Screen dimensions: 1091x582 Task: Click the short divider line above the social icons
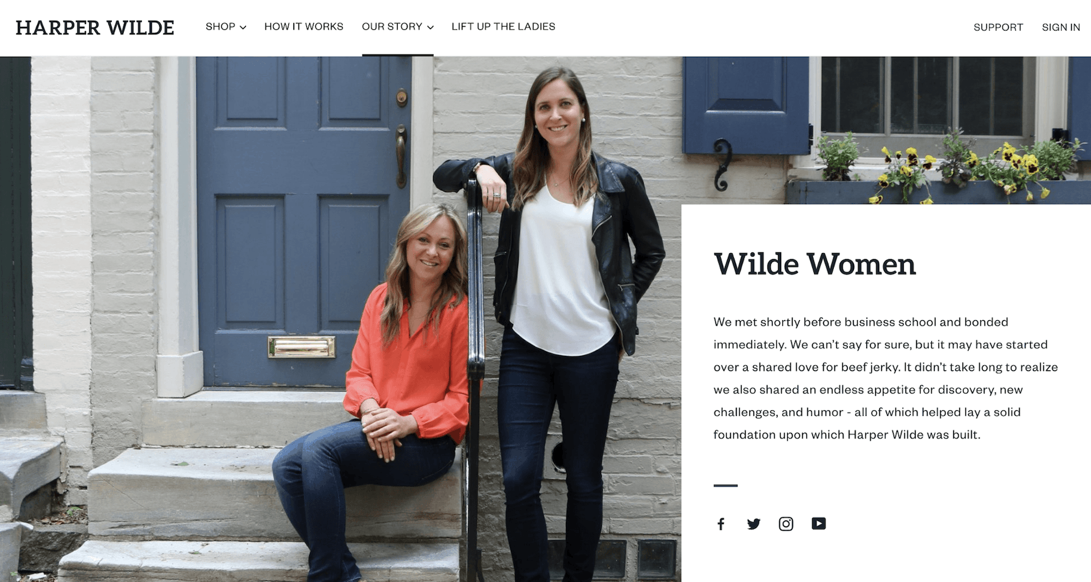[726, 486]
